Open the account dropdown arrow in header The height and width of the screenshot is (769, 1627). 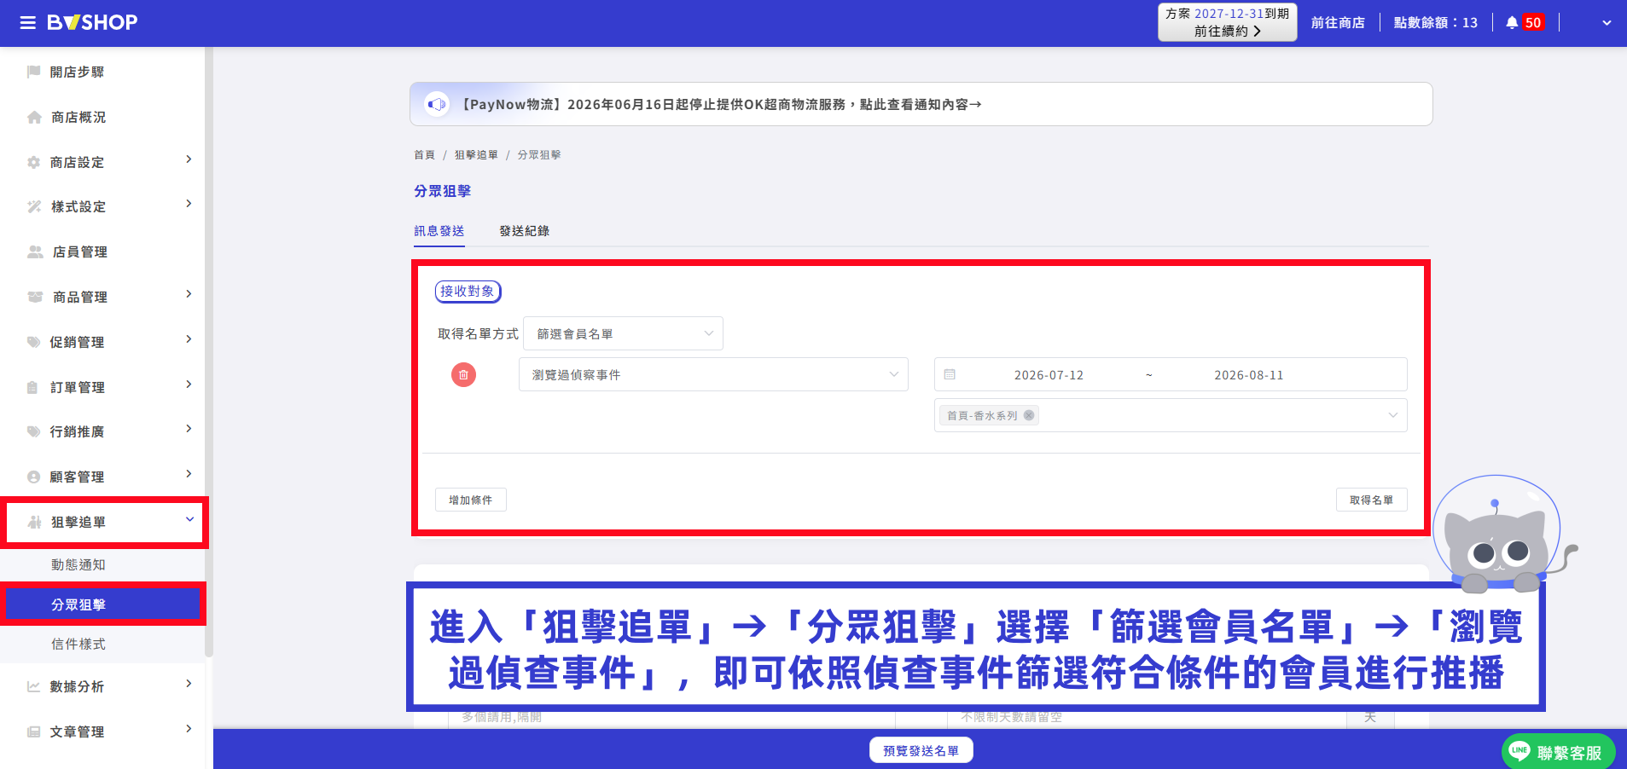(x=1607, y=23)
